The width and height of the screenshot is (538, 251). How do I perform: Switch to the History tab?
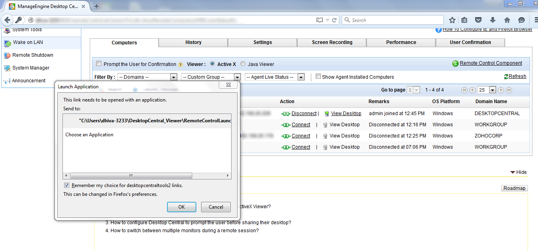tap(193, 42)
